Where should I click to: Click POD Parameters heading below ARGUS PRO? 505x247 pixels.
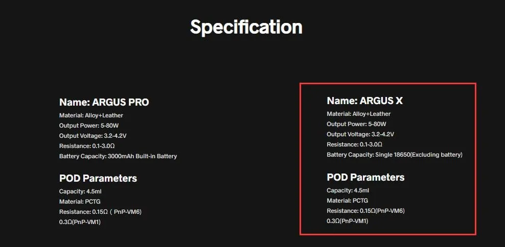pyautogui.click(x=98, y=179)
